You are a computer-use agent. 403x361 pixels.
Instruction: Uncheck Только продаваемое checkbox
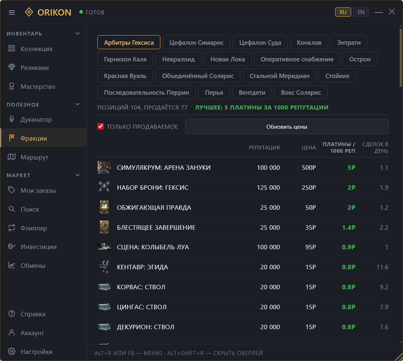(x=100, y=126)
